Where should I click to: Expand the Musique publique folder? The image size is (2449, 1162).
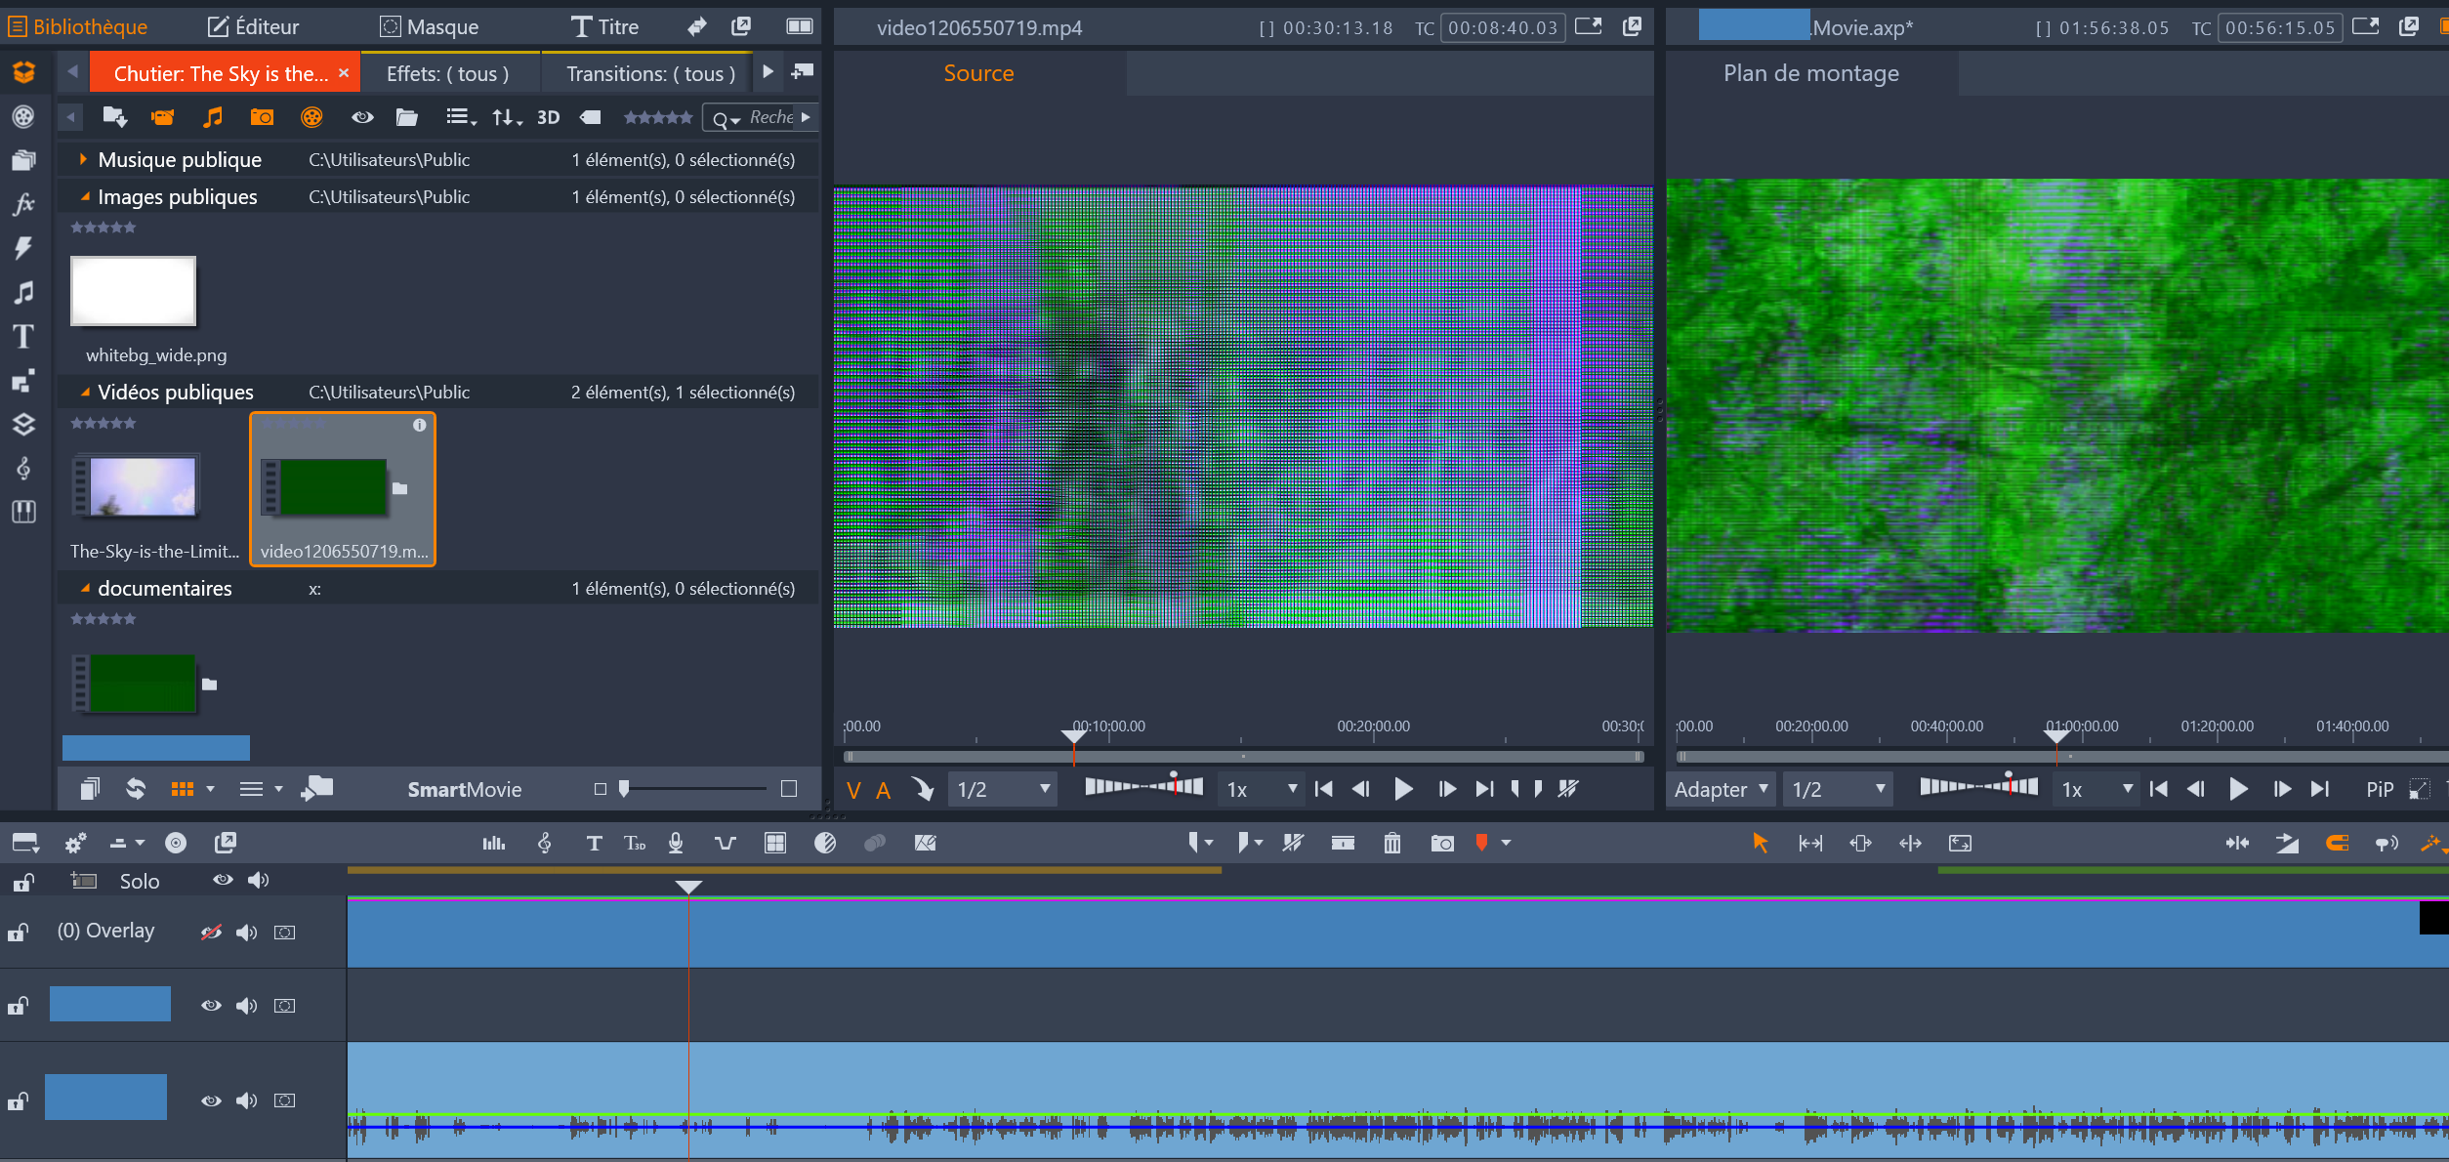tap(83, 159)
